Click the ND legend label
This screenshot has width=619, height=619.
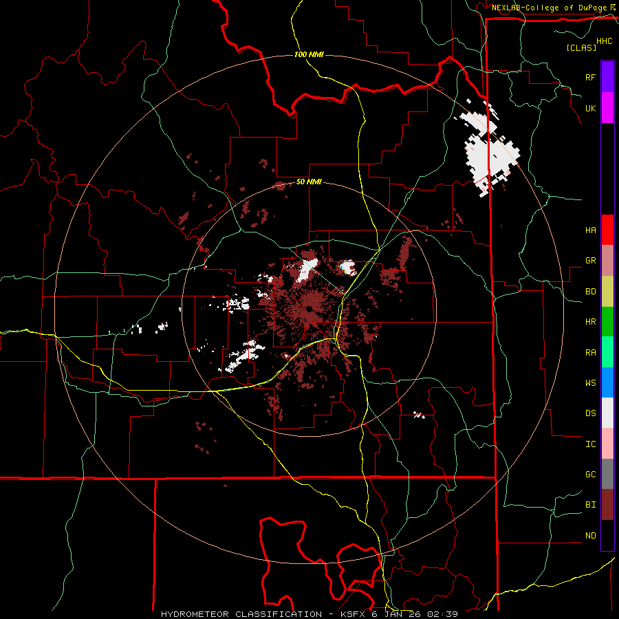coord(590,536)
